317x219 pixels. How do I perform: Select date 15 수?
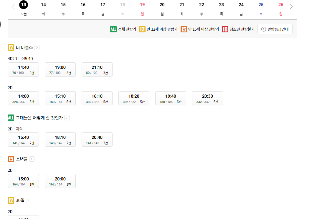point(63,9)
